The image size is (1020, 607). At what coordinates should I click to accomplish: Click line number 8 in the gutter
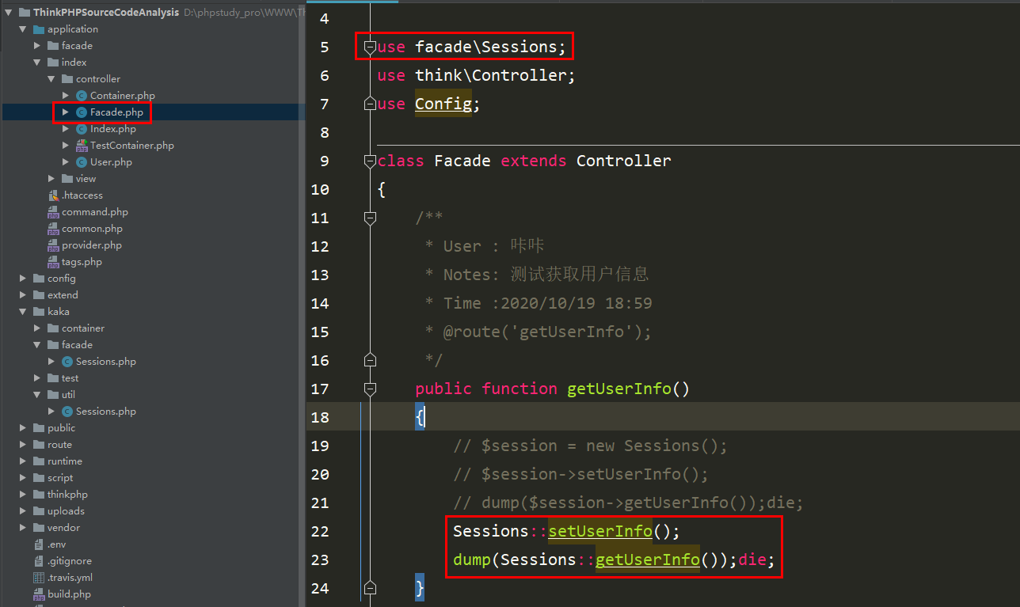[325, 133]
